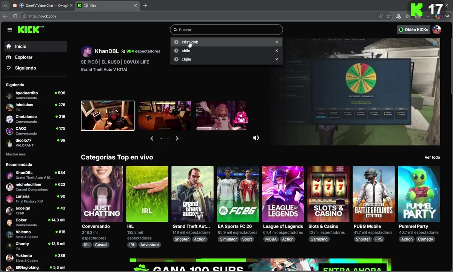453x272 pixels.
Task: Open the Conversando category card
Action: [x=102, y=194]
